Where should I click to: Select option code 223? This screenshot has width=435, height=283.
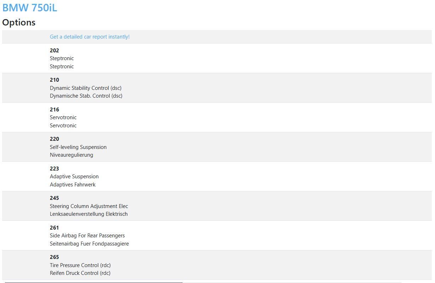coord(54,169)
